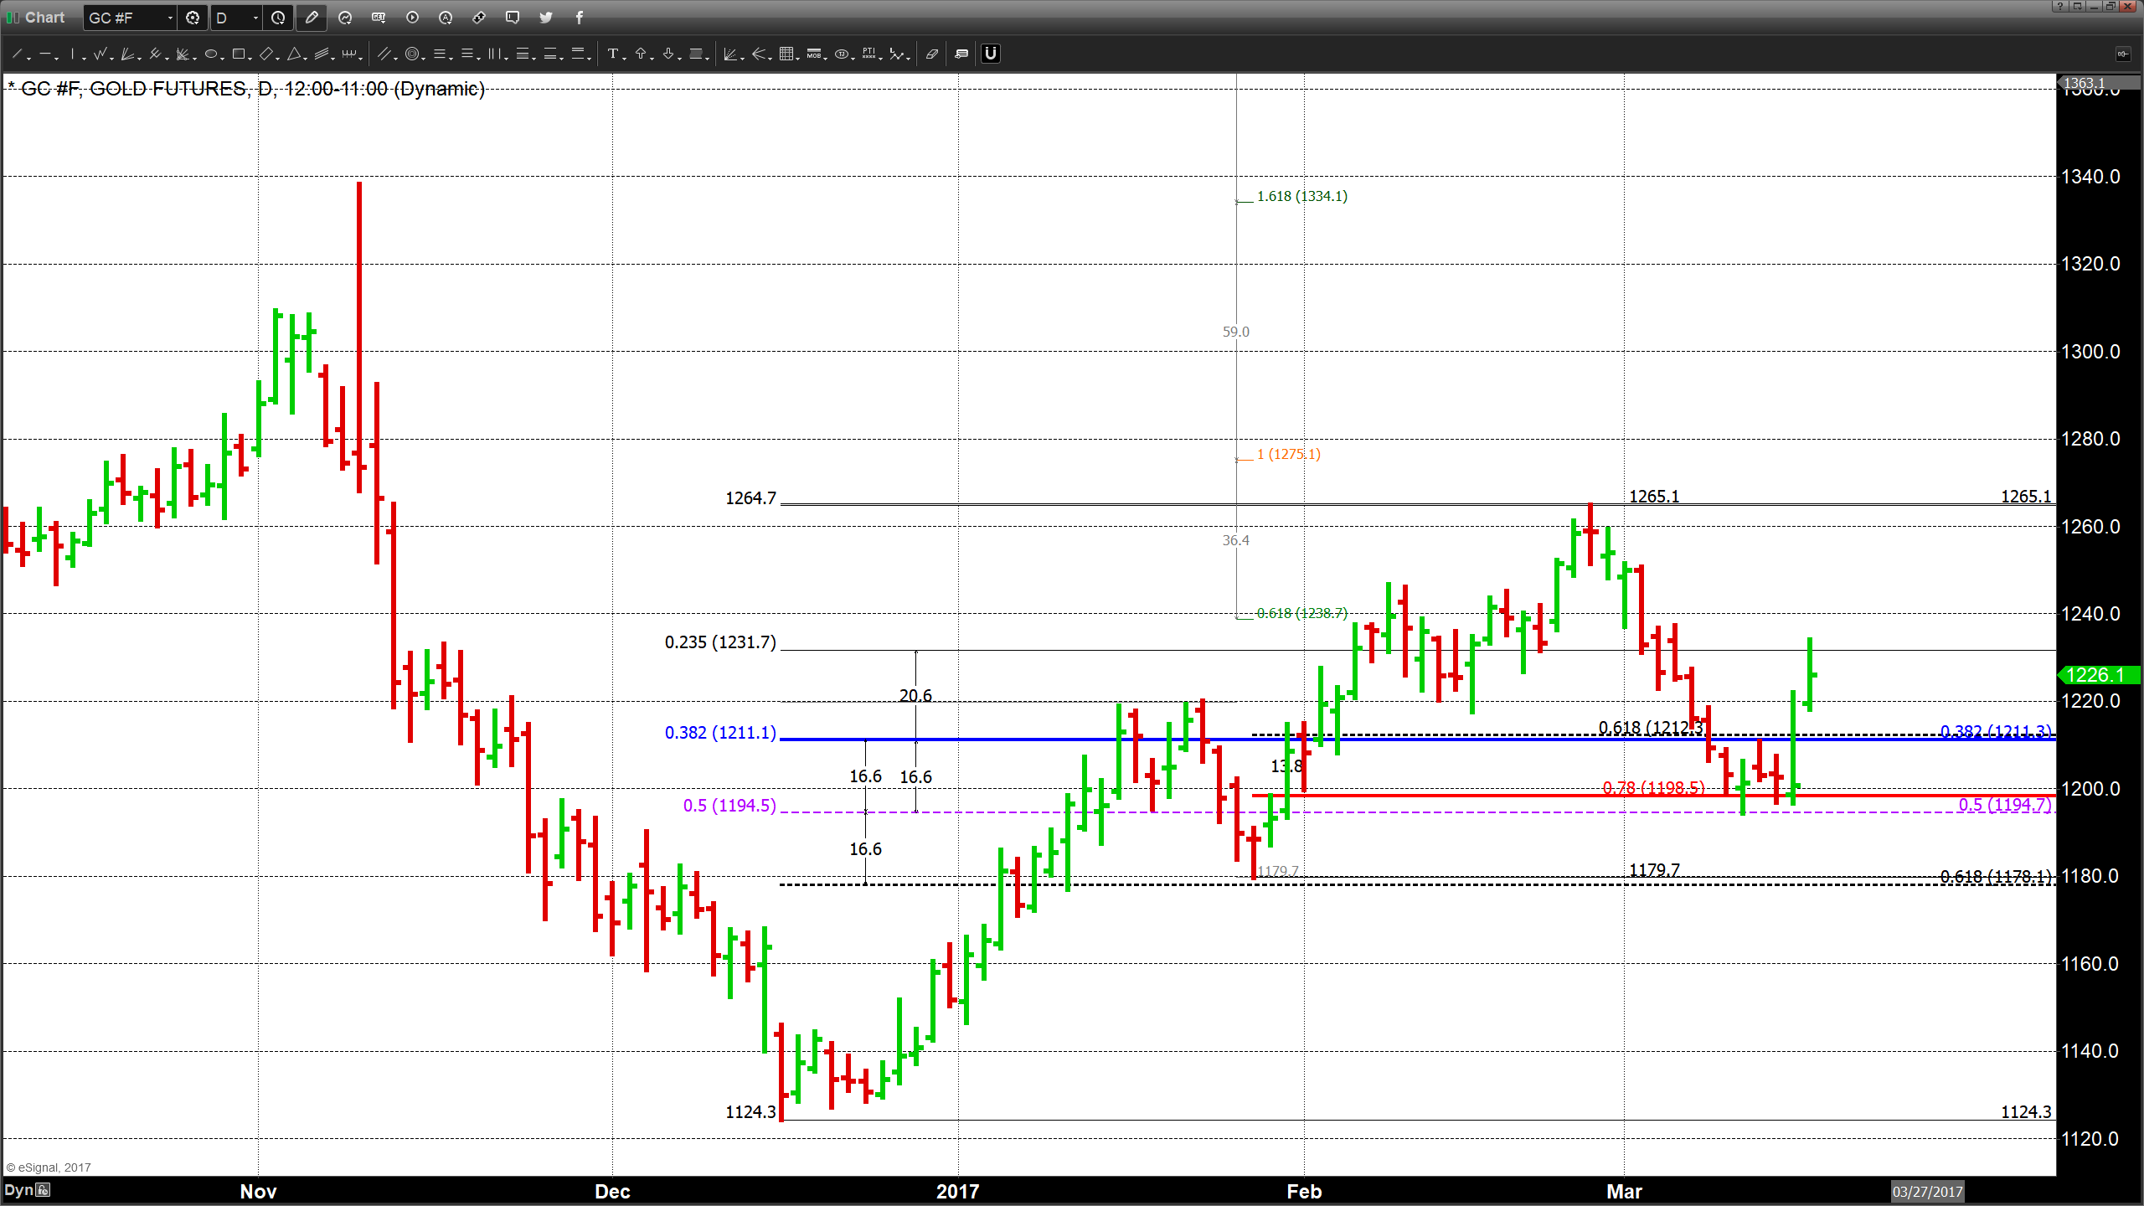This screenshot has width=2144, height=1206.
Task: Select the fan lines tool
Action: (127, 54)
